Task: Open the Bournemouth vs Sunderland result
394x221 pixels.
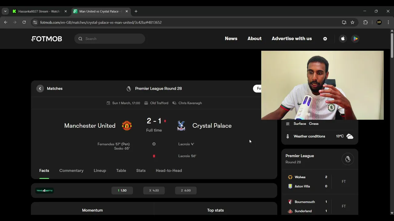Action: point(320,207)
